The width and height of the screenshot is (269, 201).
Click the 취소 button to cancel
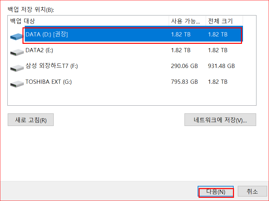point(252,192)
